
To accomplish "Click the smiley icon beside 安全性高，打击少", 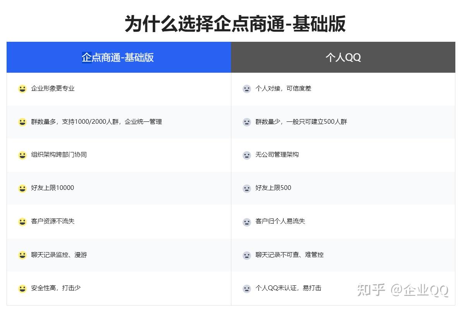I will [22, 288].
